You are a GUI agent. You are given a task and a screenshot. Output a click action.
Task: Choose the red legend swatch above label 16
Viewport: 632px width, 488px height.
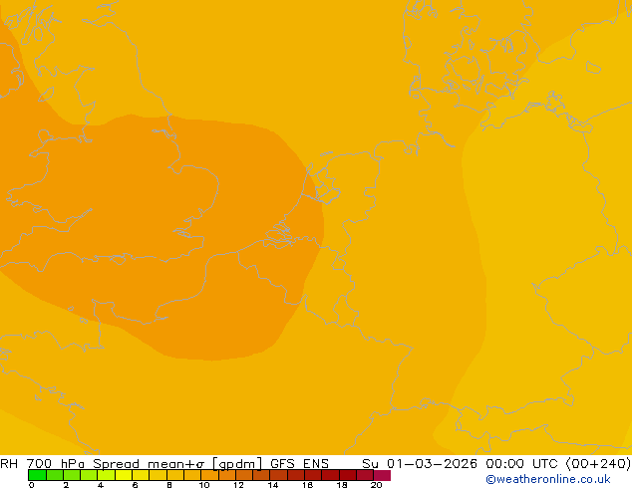click(313, 475)
